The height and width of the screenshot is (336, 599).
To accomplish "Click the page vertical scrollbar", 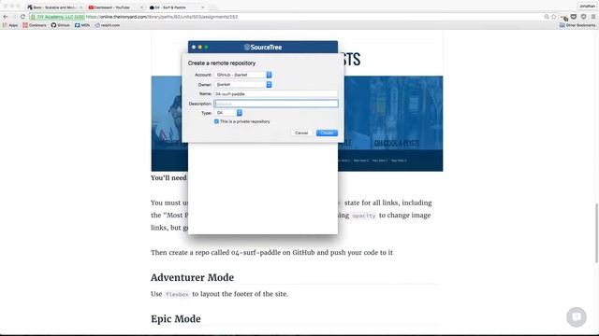I will pos(596,233).
